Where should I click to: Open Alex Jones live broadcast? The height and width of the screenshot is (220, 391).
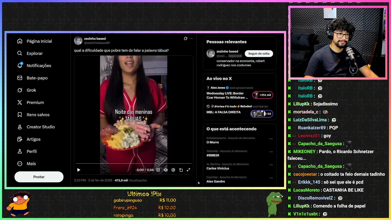point(228,95)
